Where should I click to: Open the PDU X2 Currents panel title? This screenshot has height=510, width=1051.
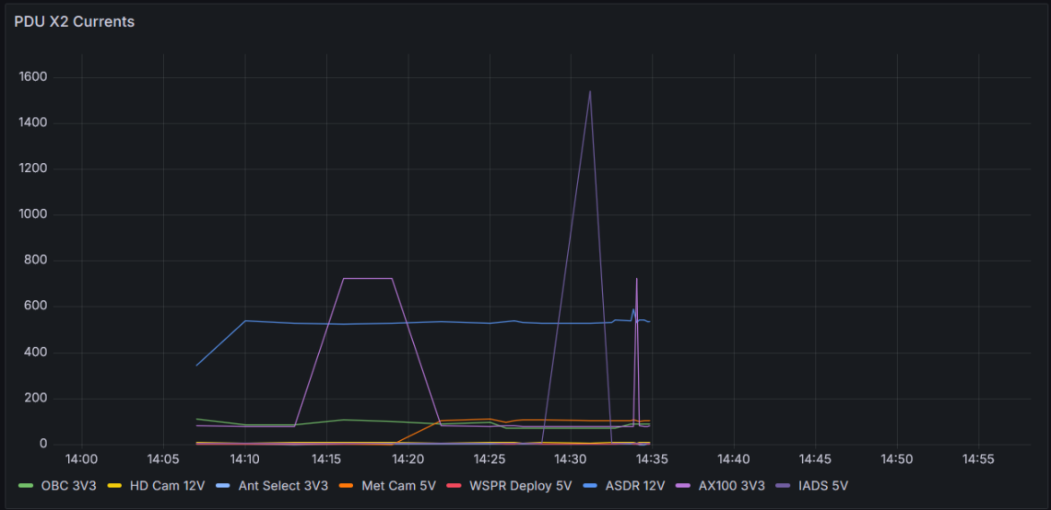pyautogui.click(x=75, y=21)
